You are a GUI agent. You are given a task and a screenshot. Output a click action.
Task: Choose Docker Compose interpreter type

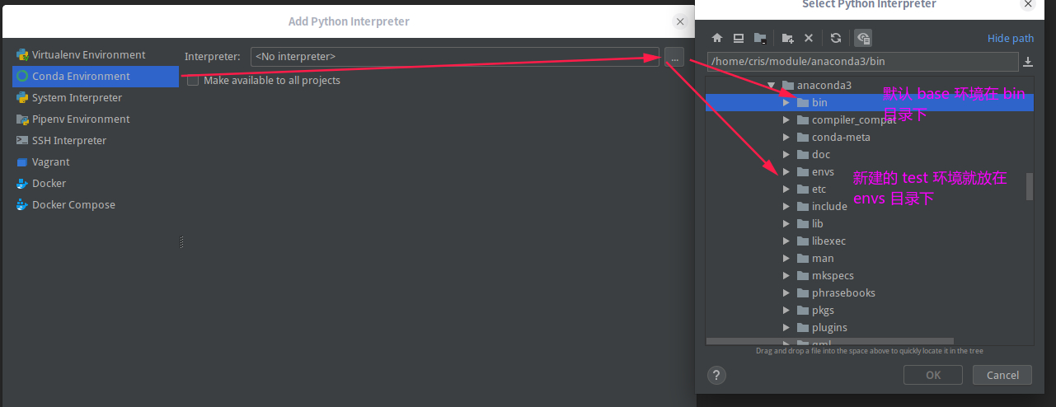pyautogui.click(x=96, y=205)
